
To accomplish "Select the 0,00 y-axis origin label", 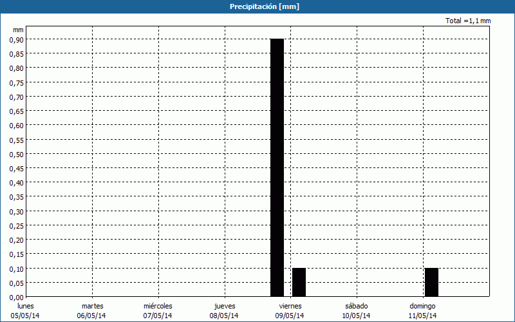I will 16,297.
